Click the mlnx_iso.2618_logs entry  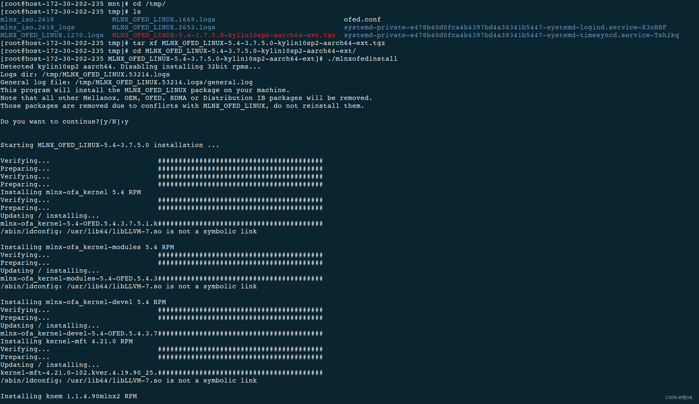[38, 27]
